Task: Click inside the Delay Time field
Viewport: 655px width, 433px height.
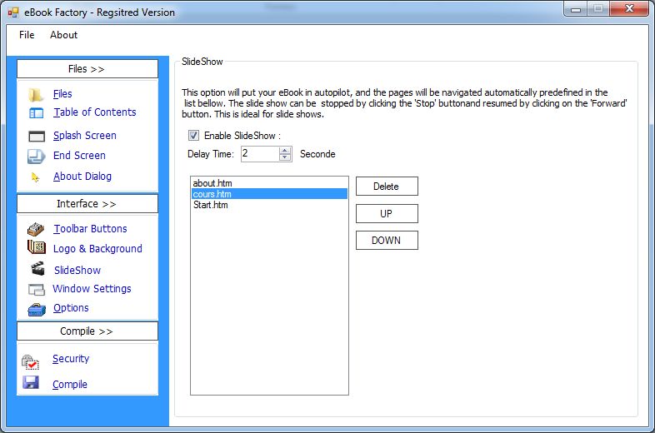Action: (x=260, y=154)
